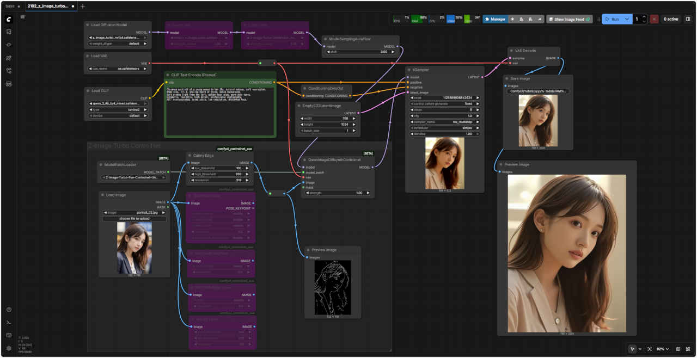Click the star icon next to Manager
This screenshot has height=358, width=697.
coord(512,19)
